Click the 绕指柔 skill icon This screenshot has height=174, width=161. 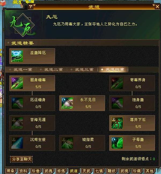(x=67, y=143)
